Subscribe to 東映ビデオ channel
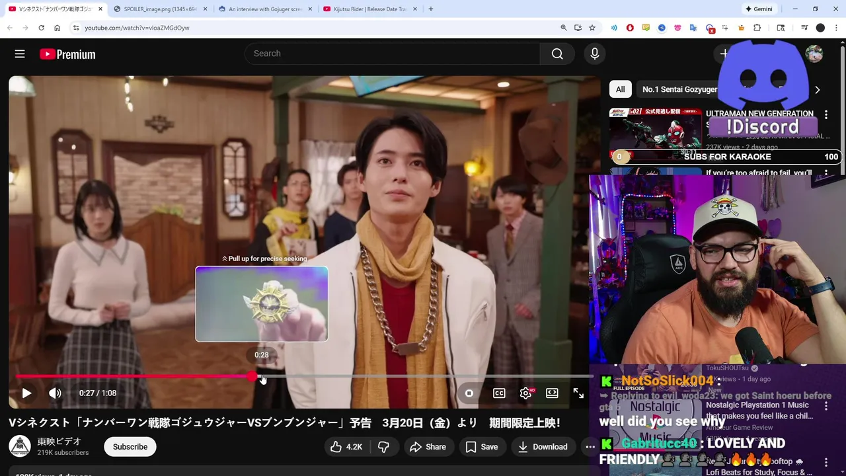Viewport: 846px width, 476px height. point(130,447)
